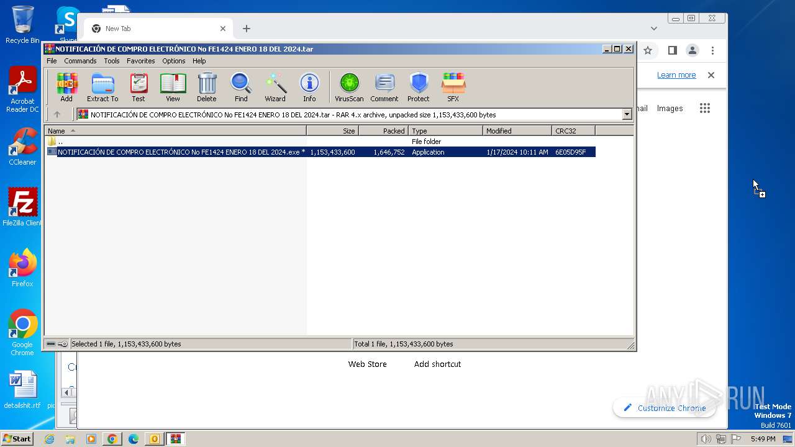Open the Help menu
Image resolution: width=795 pixels, height=447 pixels.
click(x=199, y=61)
